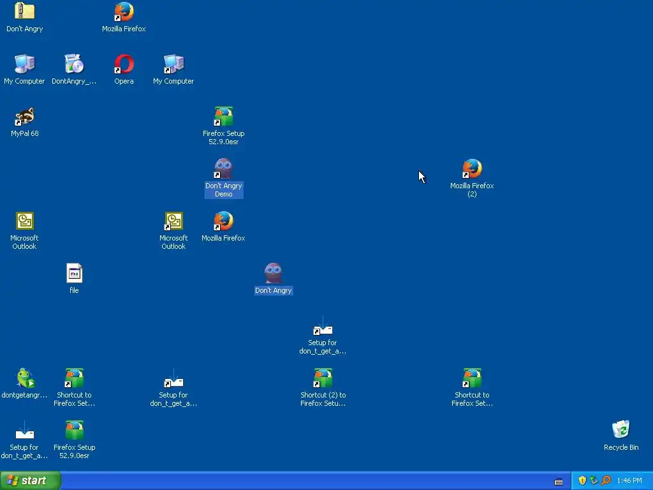This screenshot has width=653, height=490.
Task: Select the icon named file
Action: [x=74, y=273]
